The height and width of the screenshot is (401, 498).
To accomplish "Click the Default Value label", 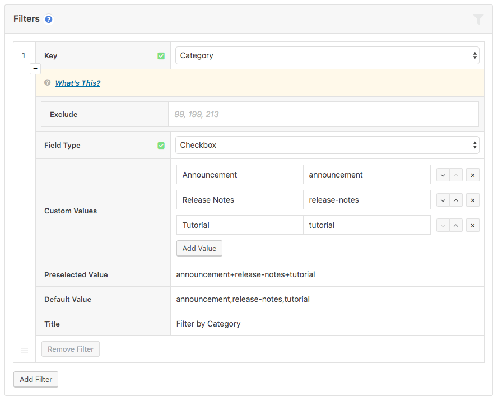I will coord(68,300).
